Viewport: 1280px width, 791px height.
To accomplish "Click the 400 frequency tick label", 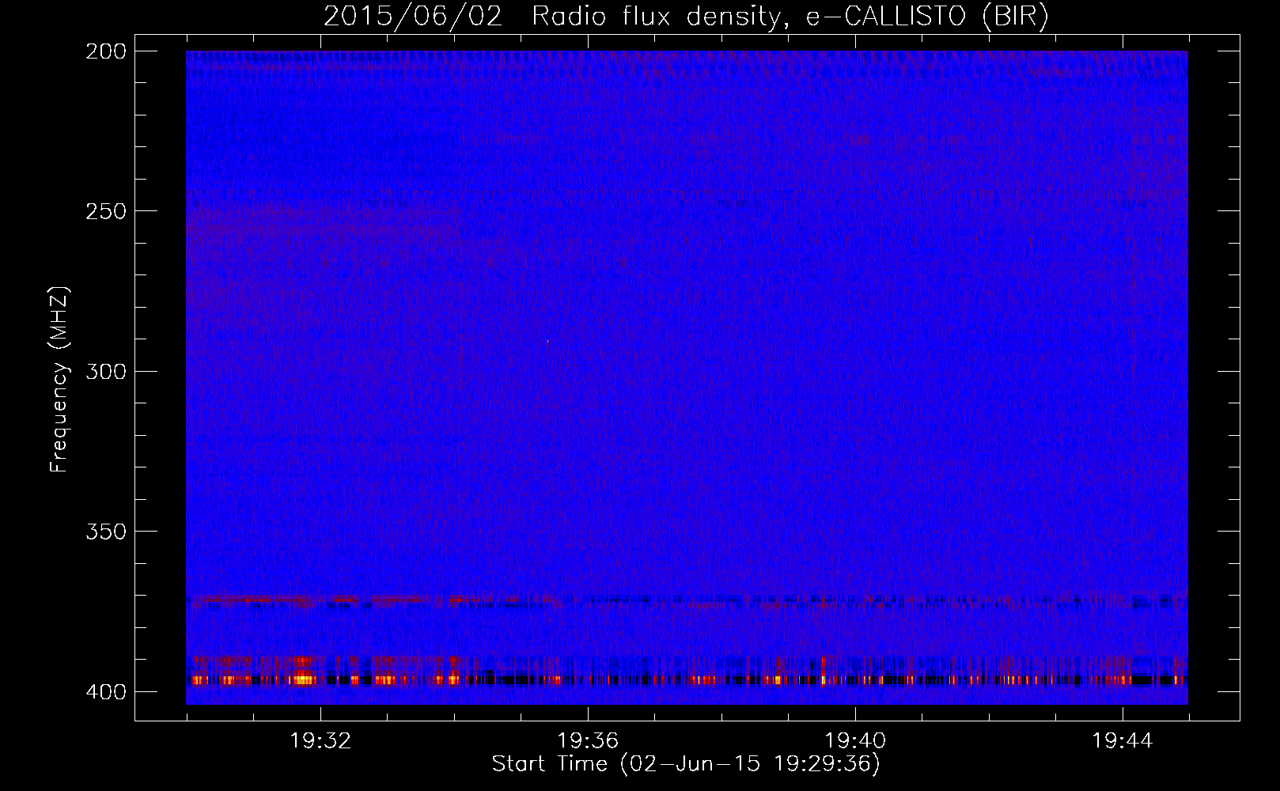I will pos(105,691).
